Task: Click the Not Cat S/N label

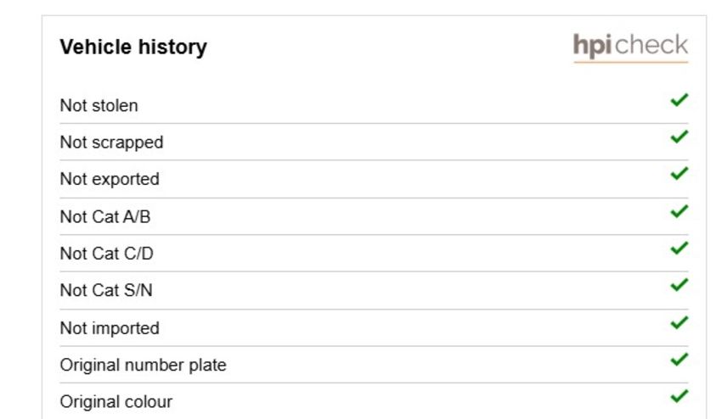Action: click(106, 290)
